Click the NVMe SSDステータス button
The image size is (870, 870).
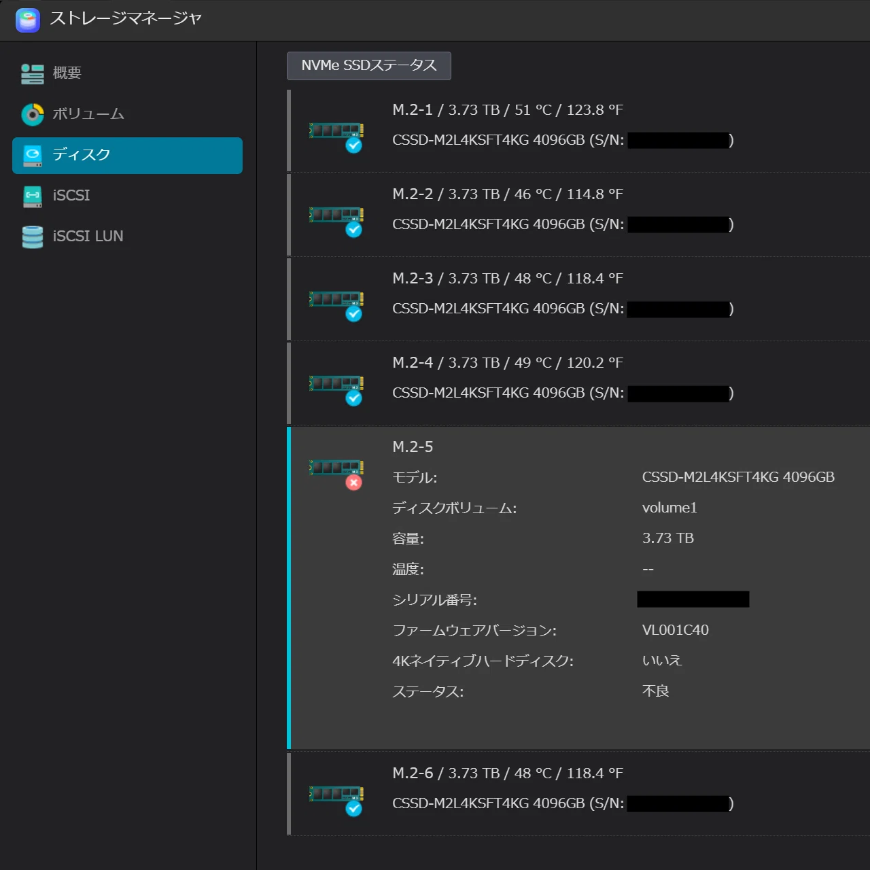(369, 65)
